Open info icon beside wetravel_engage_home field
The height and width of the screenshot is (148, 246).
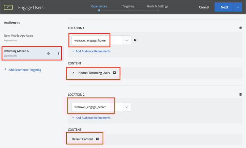point(135,40)
